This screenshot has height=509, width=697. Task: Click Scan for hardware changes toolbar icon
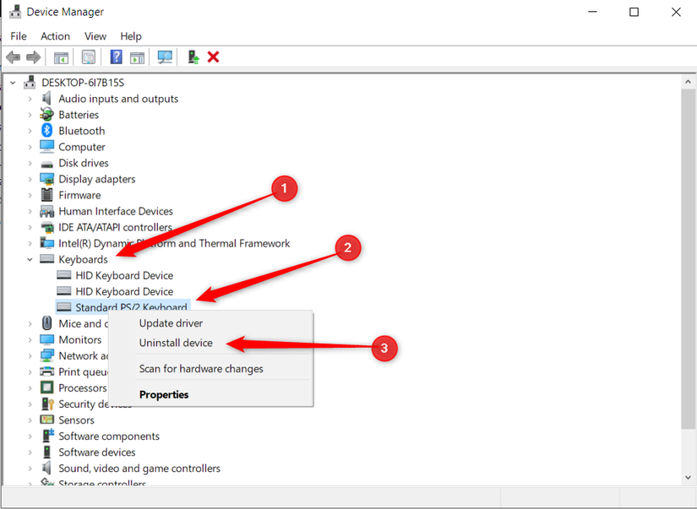(166, 57)
